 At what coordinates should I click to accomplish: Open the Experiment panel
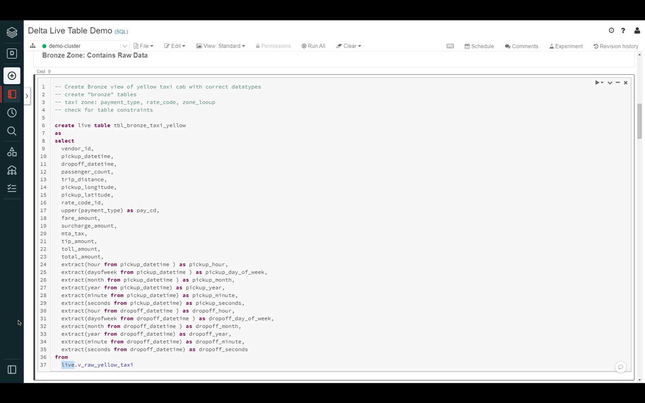tap(566, 46)
